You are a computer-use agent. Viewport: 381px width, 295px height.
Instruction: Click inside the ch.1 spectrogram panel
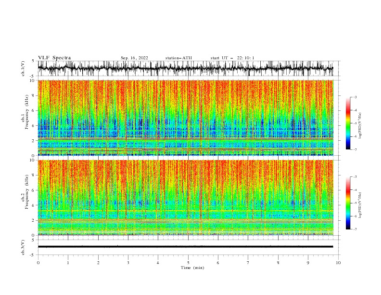pos(185,118)
